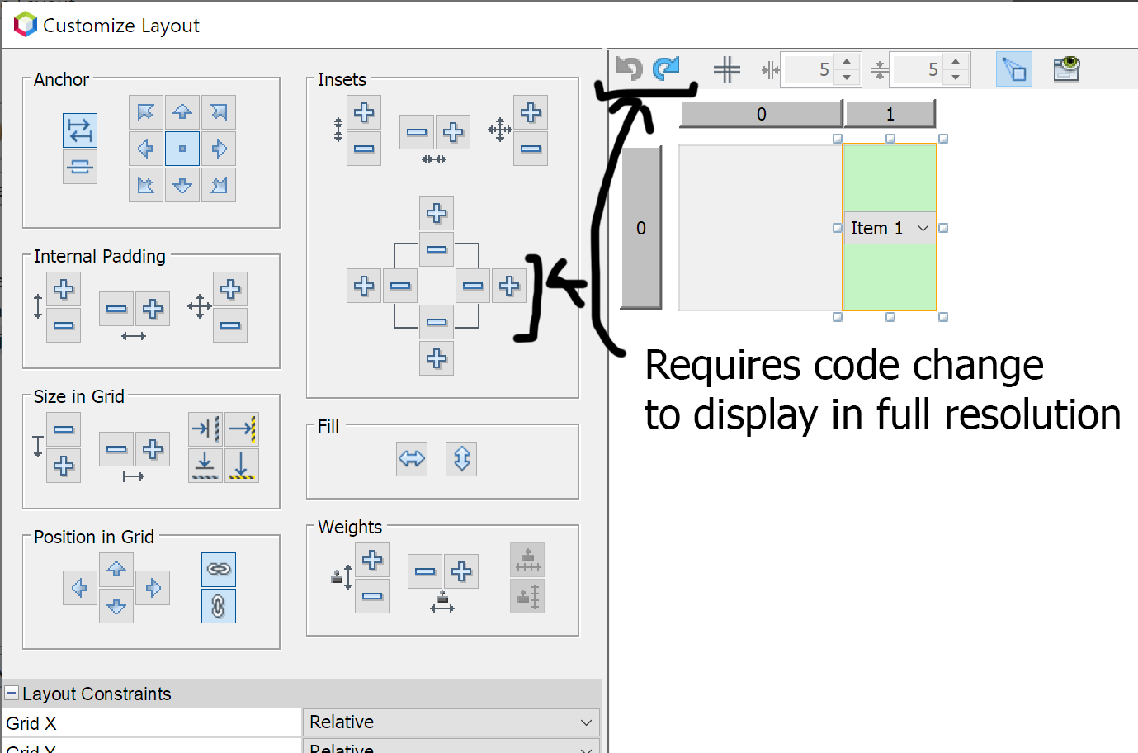Click the grid gaps display icon
The height and width of the screenshot is (753, 1138).
(x=726, y=69)
